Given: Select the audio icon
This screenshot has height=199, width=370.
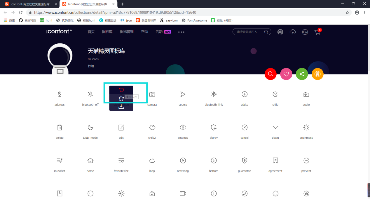Looking at the screenshot, I should (306, 94).
